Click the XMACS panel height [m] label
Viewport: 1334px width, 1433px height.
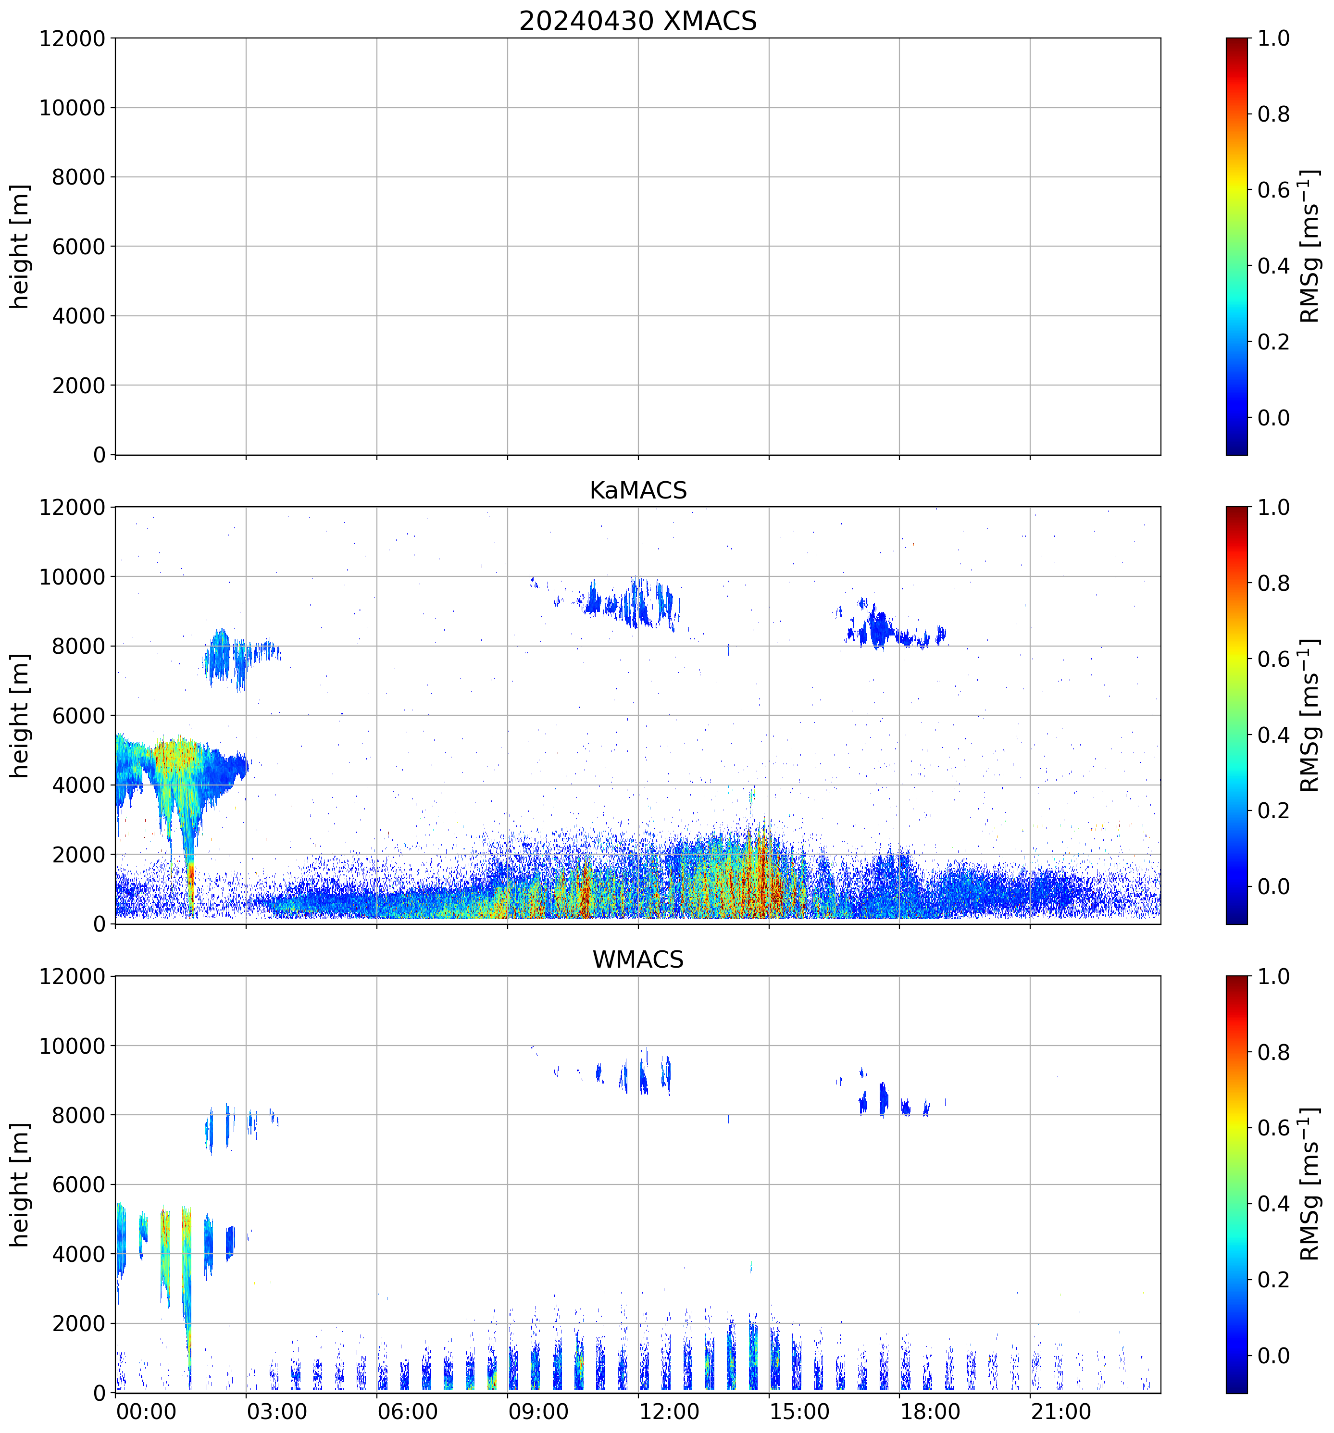click(x=20, y=246)
